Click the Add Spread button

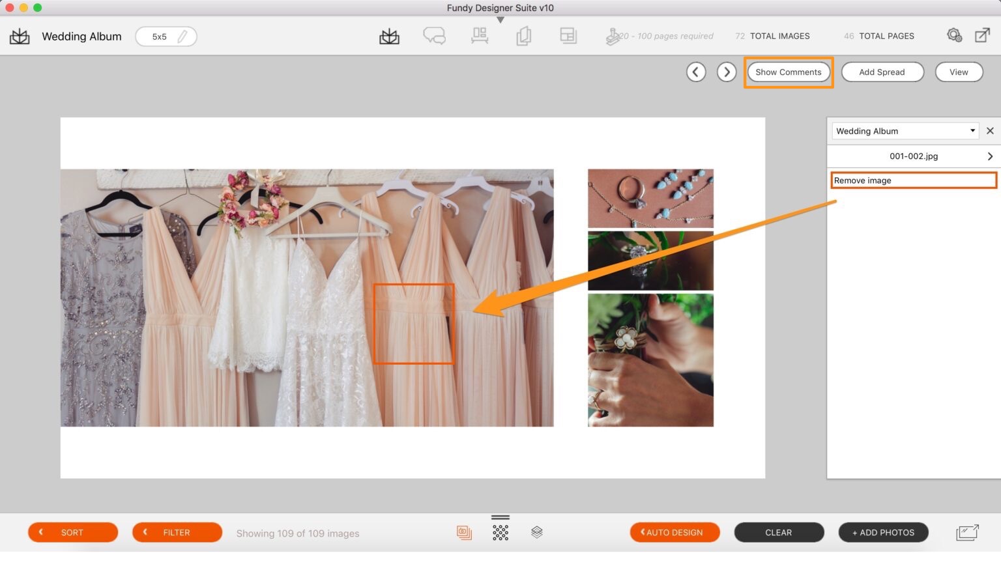point(882,72)
